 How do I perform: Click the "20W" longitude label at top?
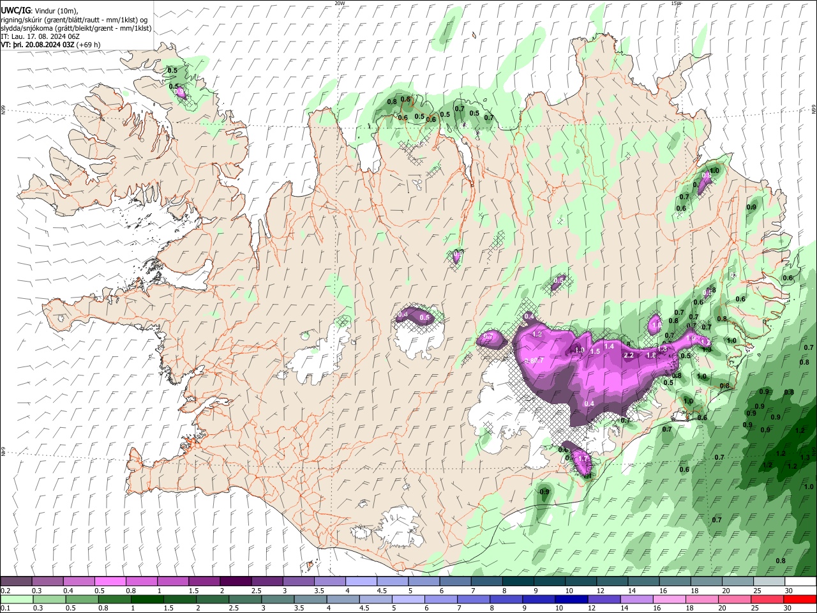tap(340, 3)
